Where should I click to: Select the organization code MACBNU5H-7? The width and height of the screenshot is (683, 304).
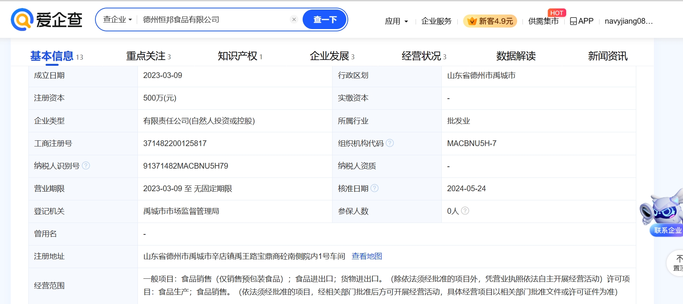tap(472, 143)
